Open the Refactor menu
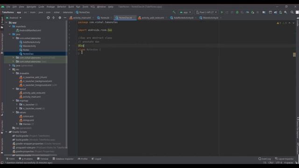This screenshot has height=168, width=299. click(62, 7)
